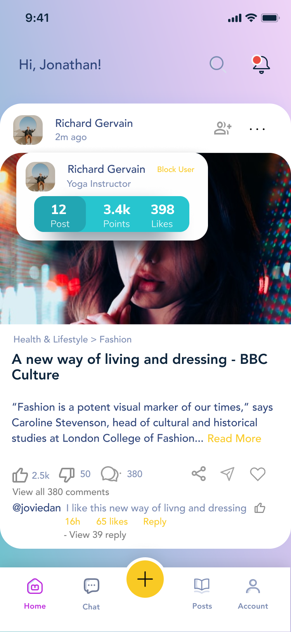Image resolution: width=291 pixels, height=632 pixels.
Task: Open the comments bubble icon
Action: [110, 474]
